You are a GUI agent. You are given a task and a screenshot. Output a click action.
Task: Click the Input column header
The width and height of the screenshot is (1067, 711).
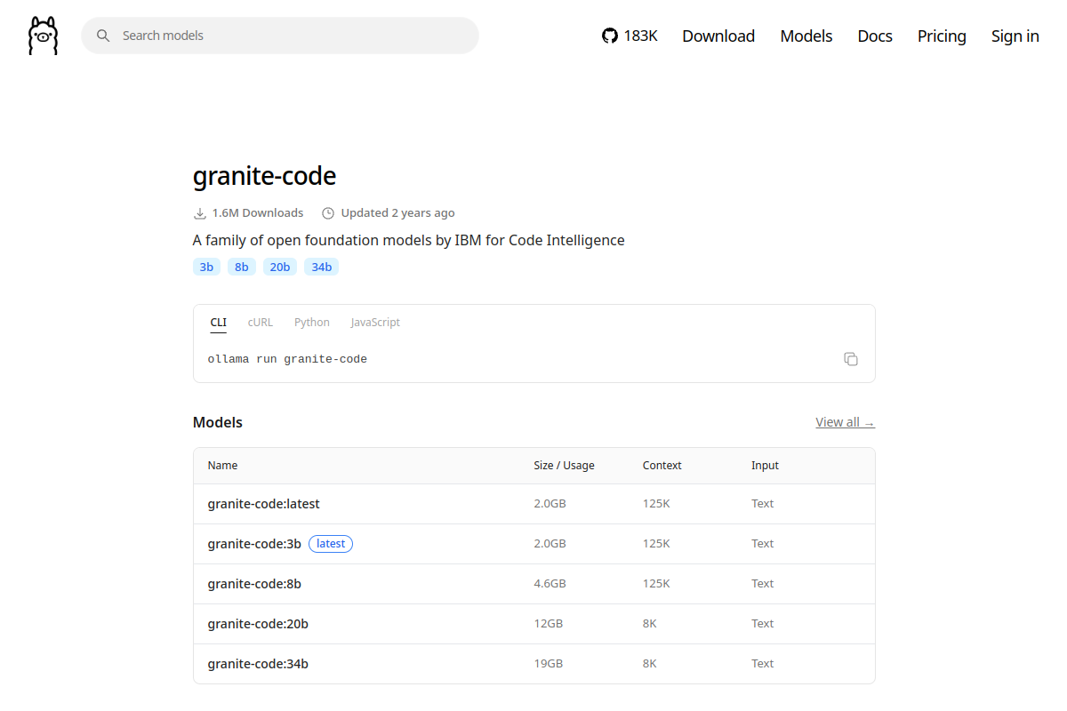click(765, 466)
